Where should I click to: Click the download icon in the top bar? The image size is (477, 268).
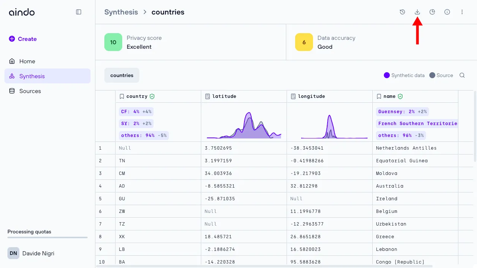point(417,12)
